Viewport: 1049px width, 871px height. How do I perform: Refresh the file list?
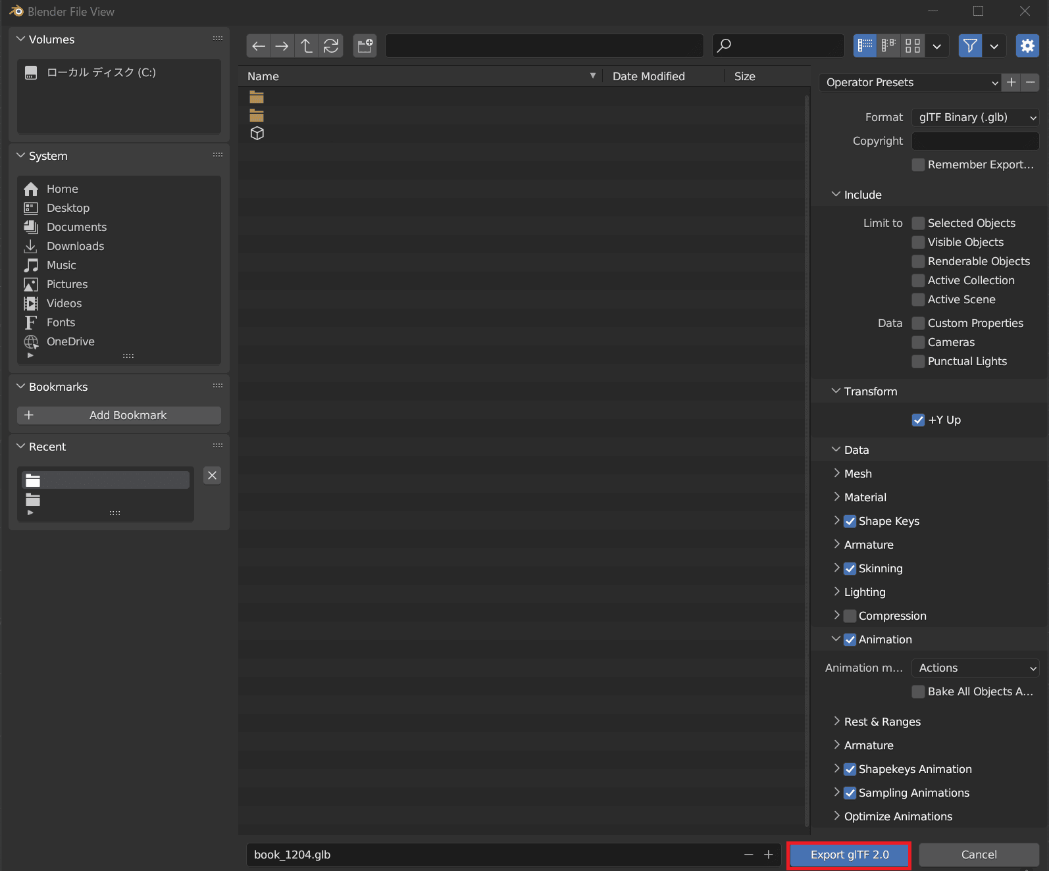pos(331,46)
